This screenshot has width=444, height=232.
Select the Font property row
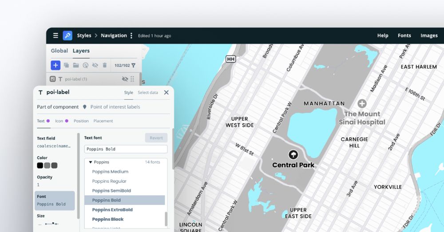click(x=55, y=201)
